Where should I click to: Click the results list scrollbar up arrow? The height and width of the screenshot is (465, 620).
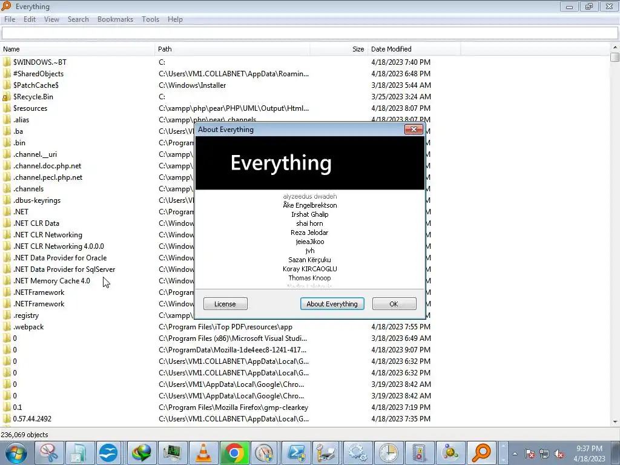[615, 47]
